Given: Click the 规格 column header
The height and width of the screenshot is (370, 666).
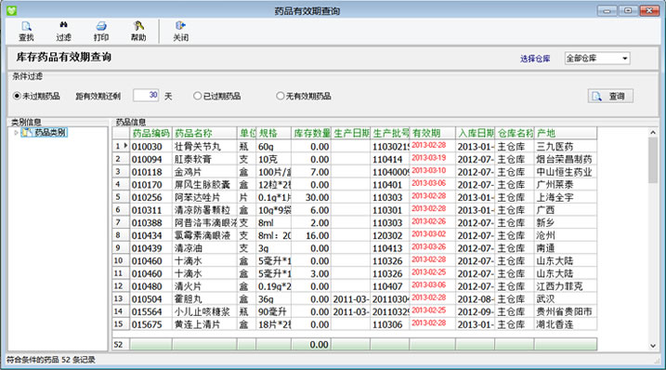Looking at the screenshot, I should click(x=274, y=133).
